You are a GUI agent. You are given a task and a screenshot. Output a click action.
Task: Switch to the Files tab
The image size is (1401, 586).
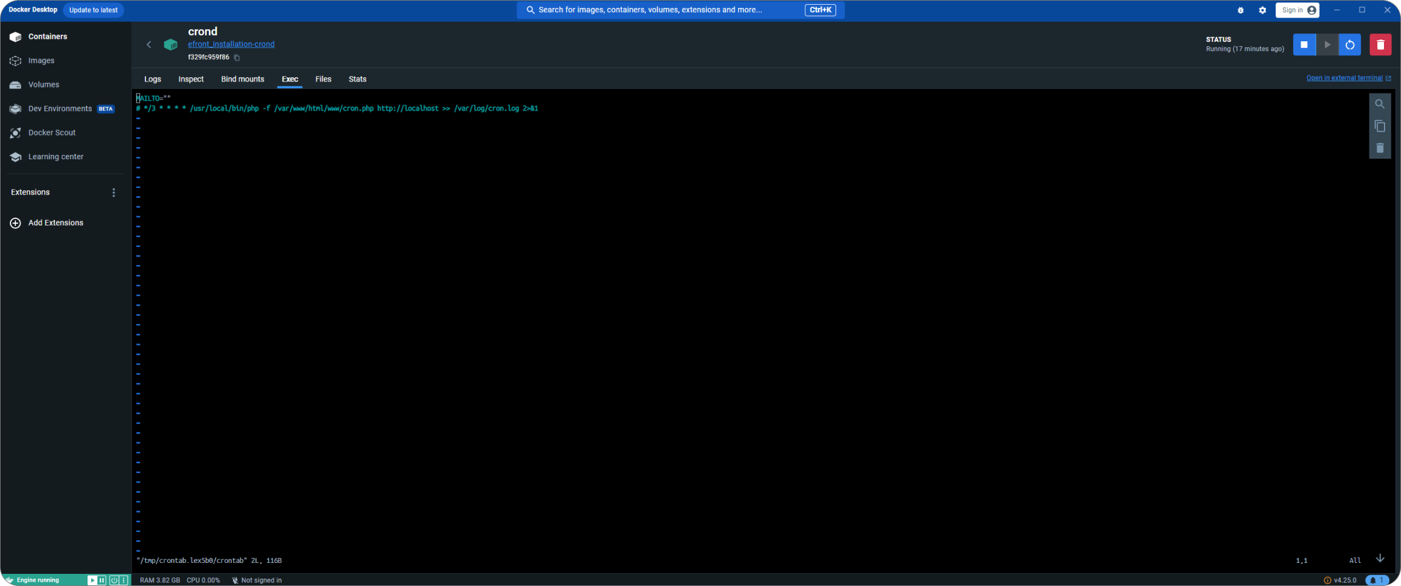coord(323,80)
